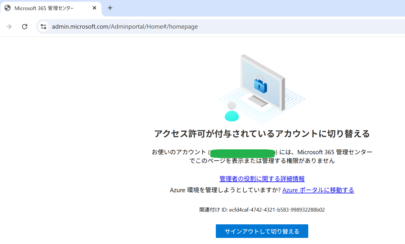The height and width of the screenshot is (244, 405).
Task: Close the Microsoft 365 管理センター tab
Action: (94, 8)
